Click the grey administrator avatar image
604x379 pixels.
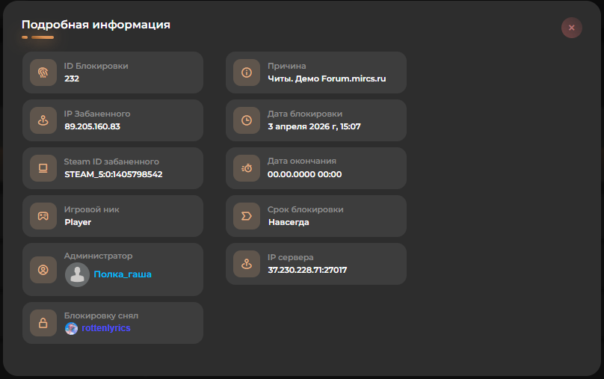(x=77, y=274)
